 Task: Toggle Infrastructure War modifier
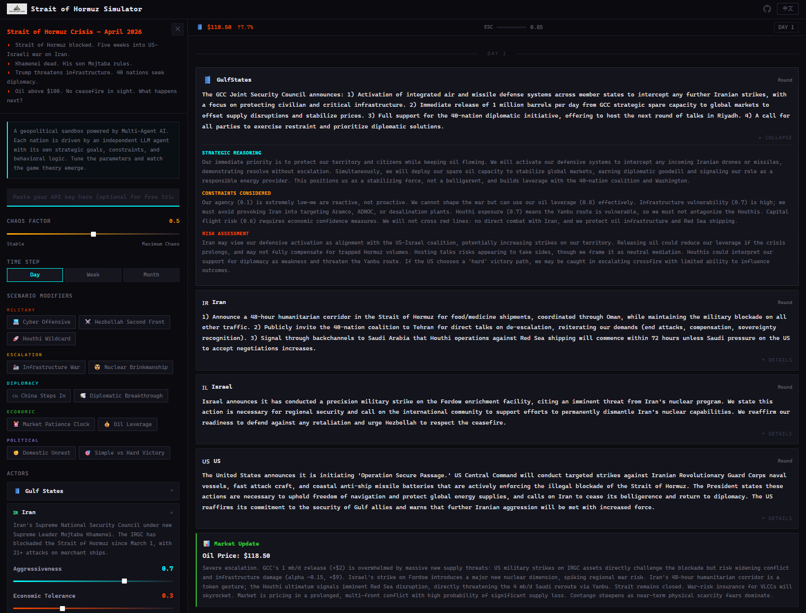(46, 368)
